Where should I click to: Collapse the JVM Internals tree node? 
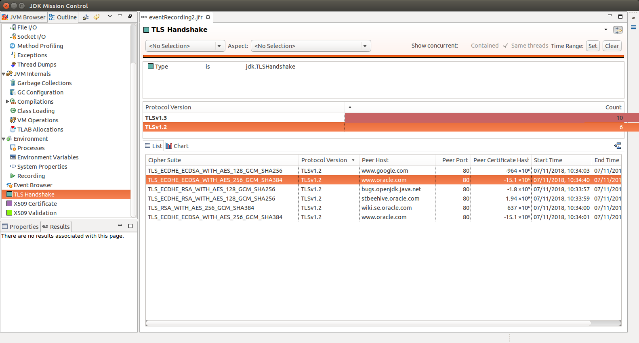4,74
